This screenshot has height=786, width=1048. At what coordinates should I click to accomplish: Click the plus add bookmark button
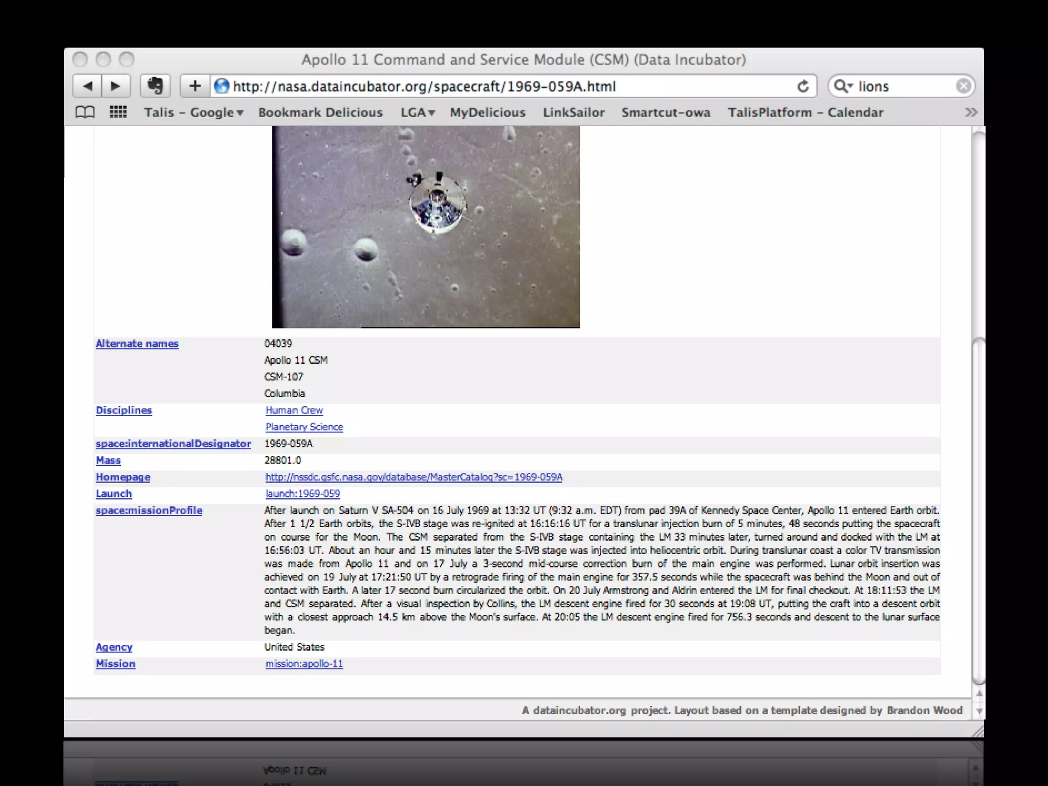(195, 86)
